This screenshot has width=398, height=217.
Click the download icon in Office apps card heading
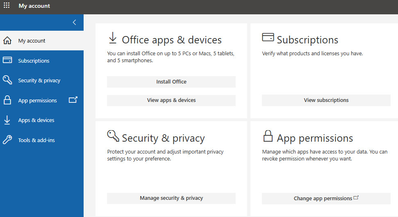pyautogui.click(x=113, y=38)
